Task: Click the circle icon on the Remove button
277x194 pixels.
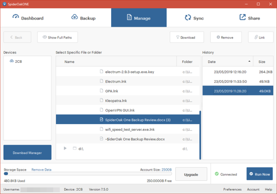Action: 218,37
